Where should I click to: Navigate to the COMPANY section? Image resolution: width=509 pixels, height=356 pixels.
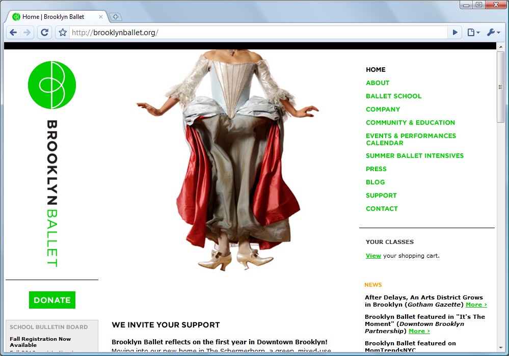click(x=383, y=109)
